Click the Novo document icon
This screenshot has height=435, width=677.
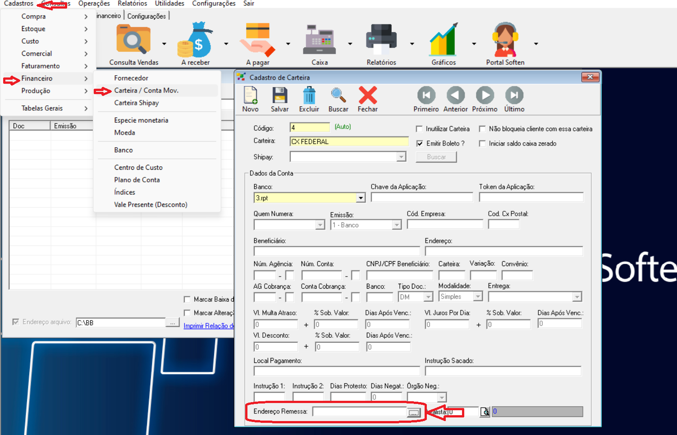250,95
